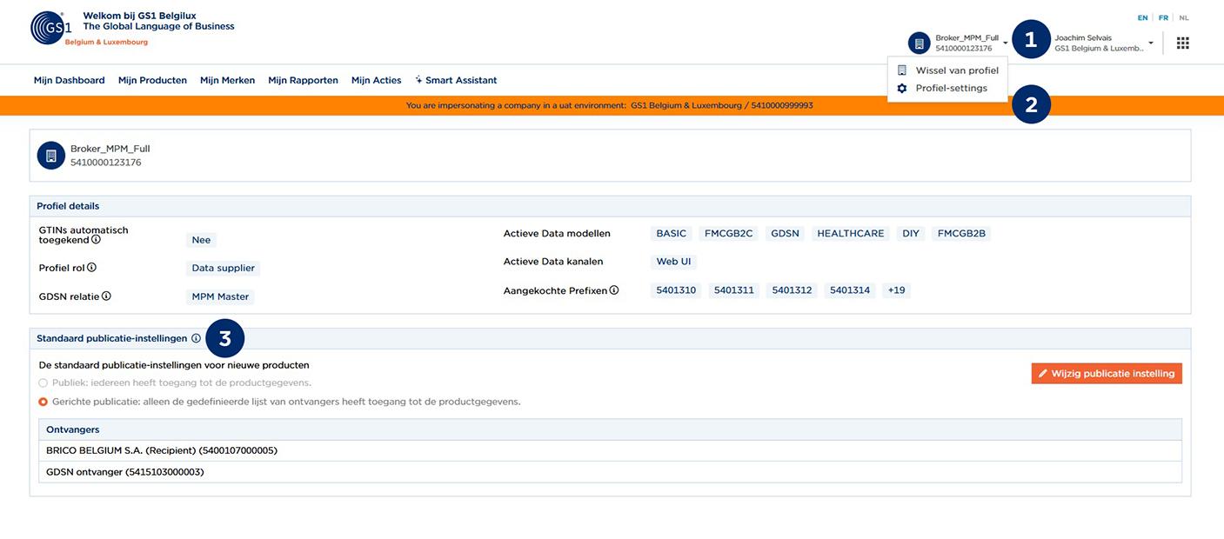1224x539 pixels.
Task: Launch the Smart Assistant
Action: click(x=456, y=80)
